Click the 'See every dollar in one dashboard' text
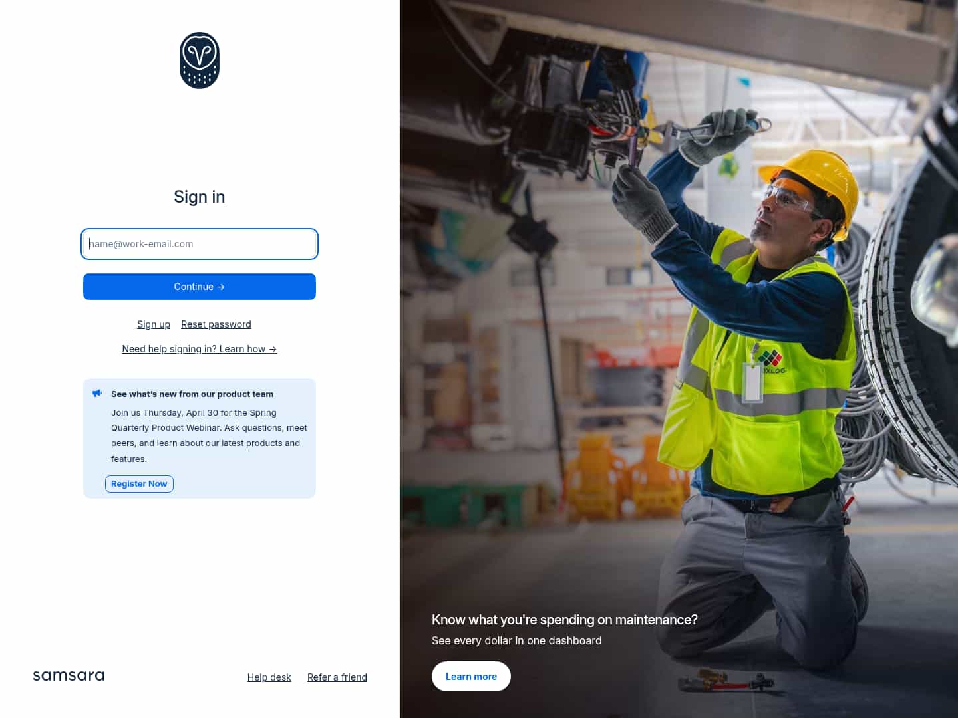 (516, 640)
